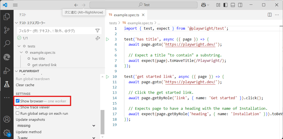Click the Playwright panel vertical scrollbar thumb

click(x=102, y=122)
